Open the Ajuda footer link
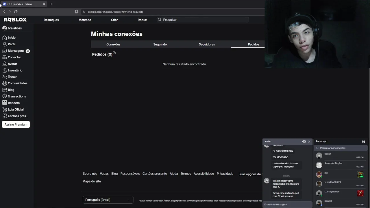 click(x=174, y=174)
